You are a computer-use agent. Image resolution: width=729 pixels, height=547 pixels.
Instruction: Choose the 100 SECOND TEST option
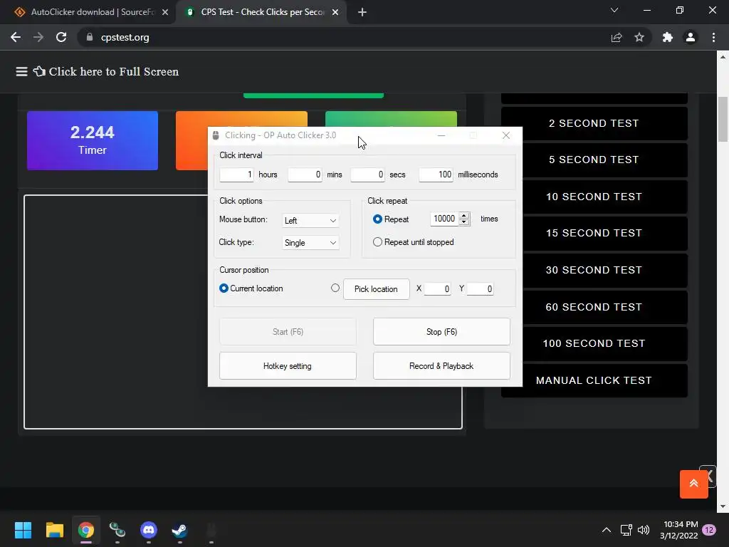pos(594,343)
